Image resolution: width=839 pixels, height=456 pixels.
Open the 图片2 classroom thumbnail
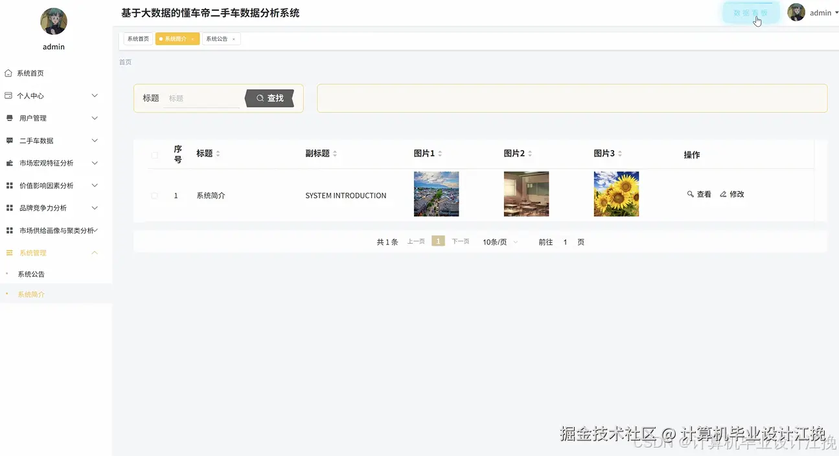(526, 193)
